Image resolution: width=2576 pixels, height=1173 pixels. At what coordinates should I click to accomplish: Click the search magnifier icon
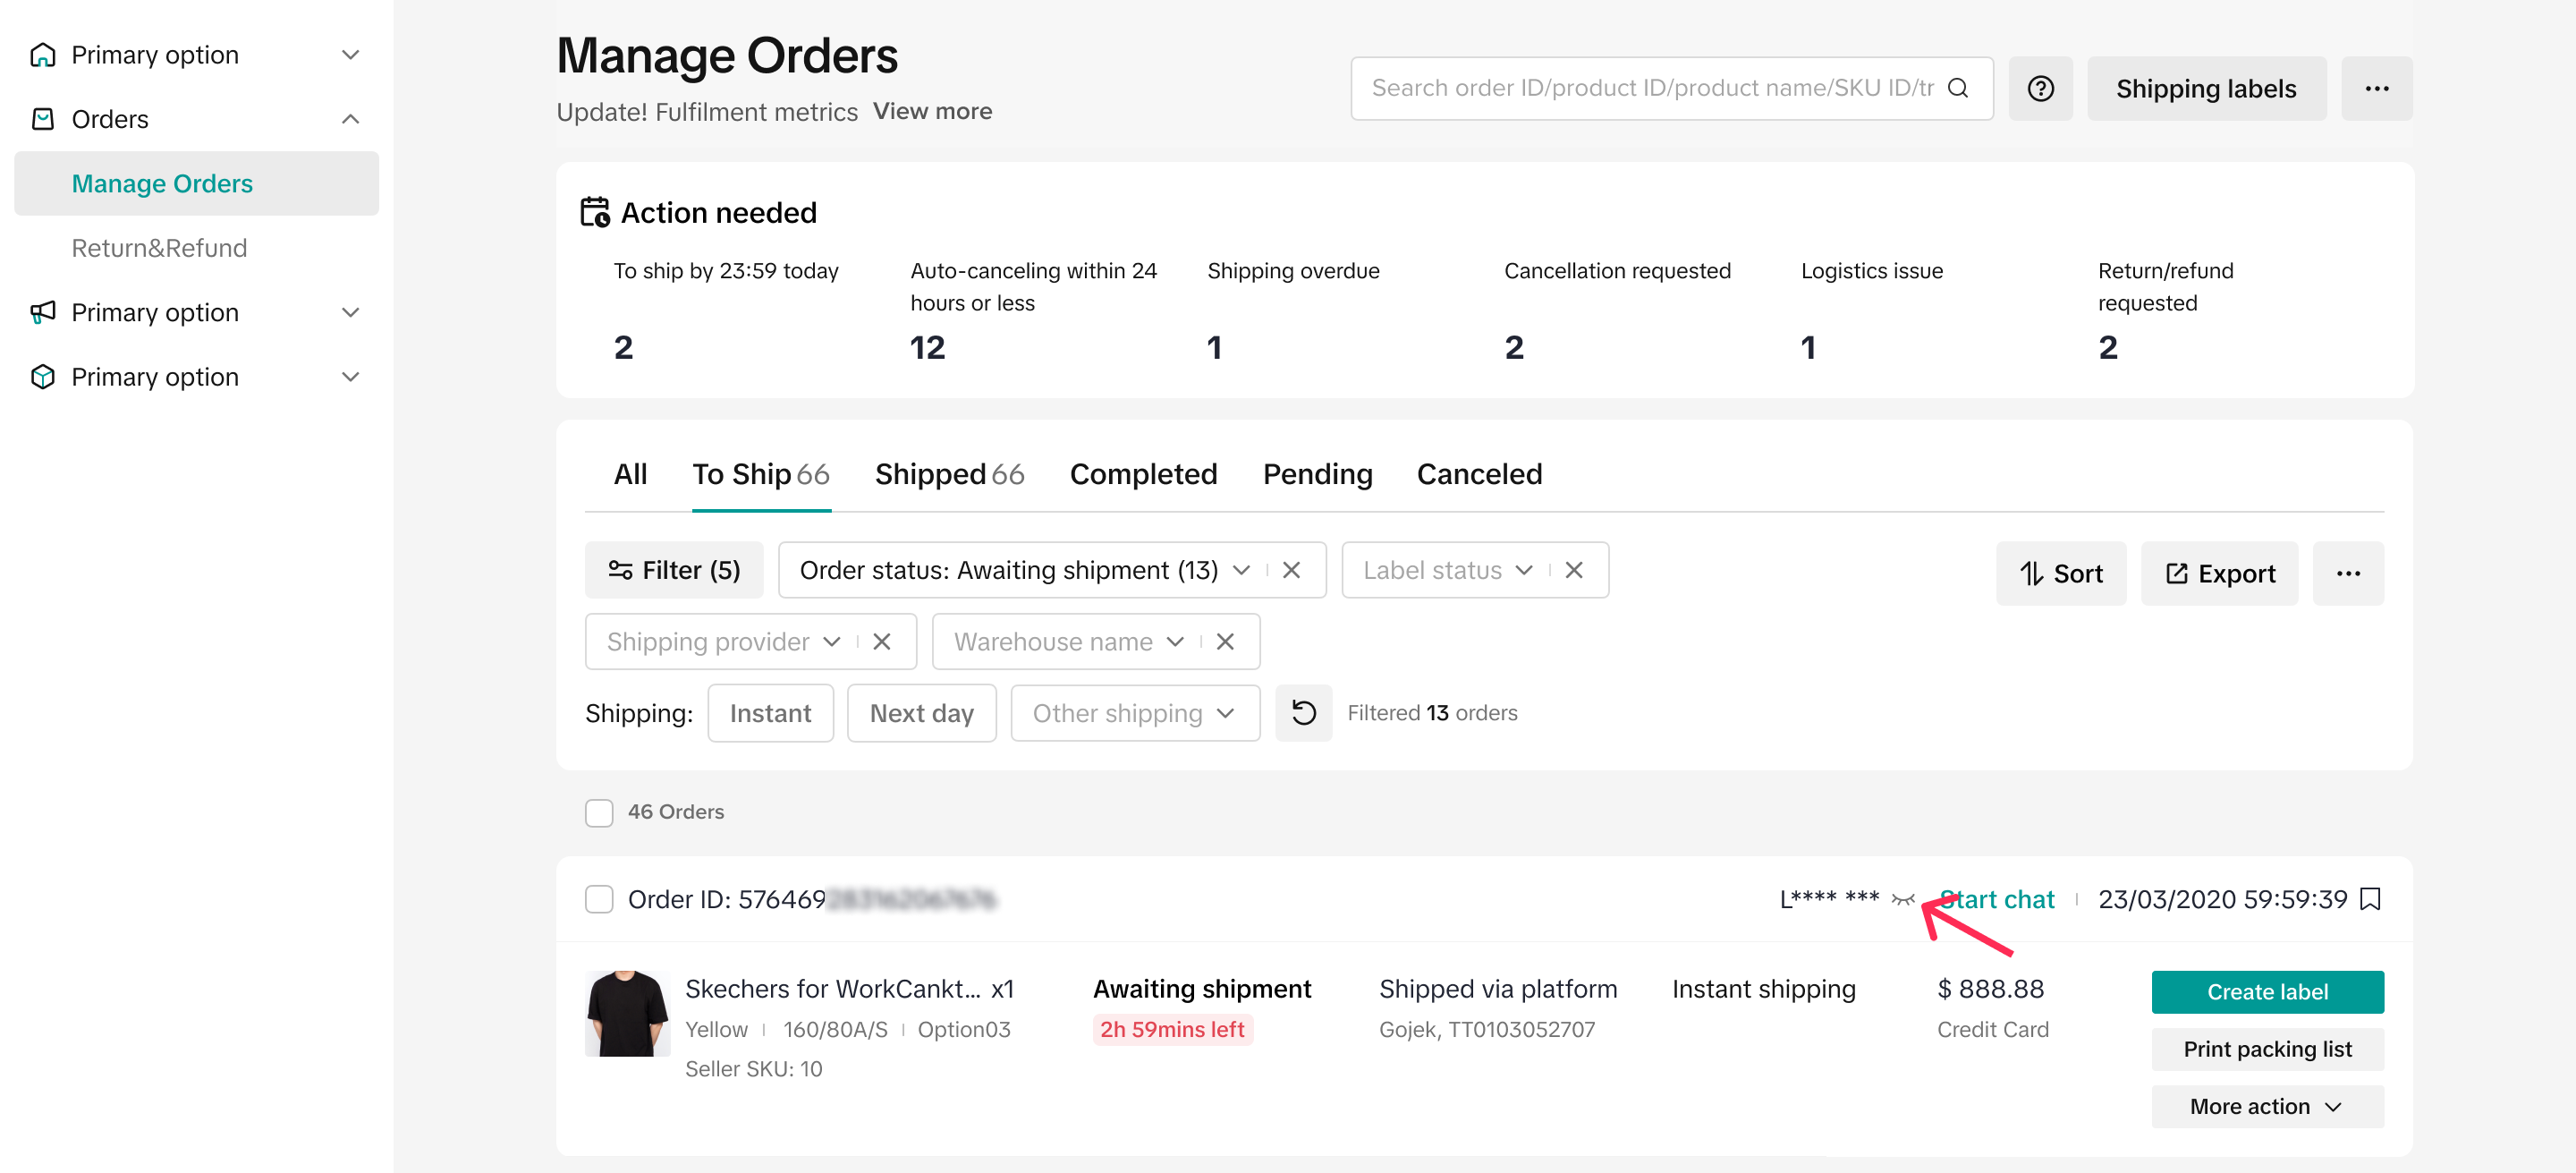(x=1958, y=89)
